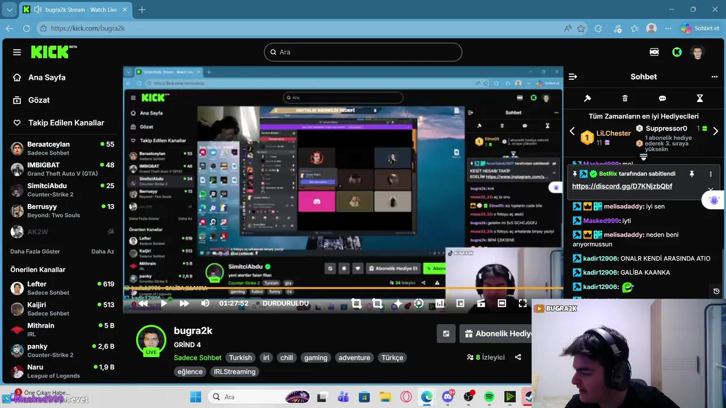Viewport: 726px width, 408px height.
Task: Click the moderation hammer icon in chat
Action: (588, 99)
